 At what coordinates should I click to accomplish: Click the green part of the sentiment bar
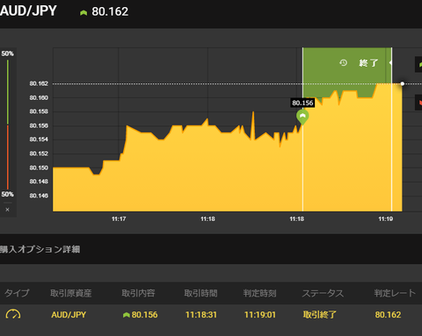[8, 91]
